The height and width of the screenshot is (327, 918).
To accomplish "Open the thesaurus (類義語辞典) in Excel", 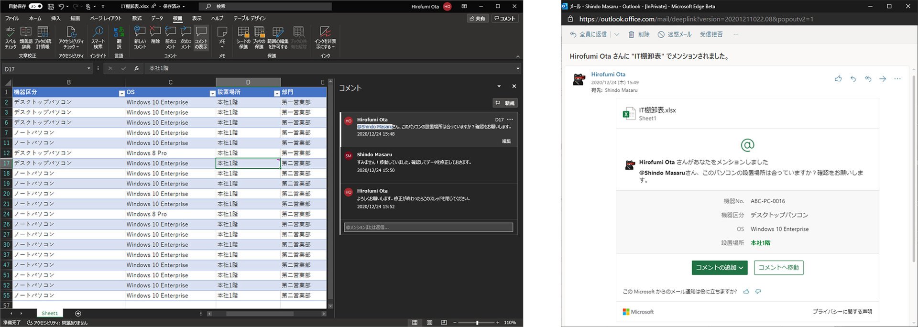I will (x=26, y=38).
